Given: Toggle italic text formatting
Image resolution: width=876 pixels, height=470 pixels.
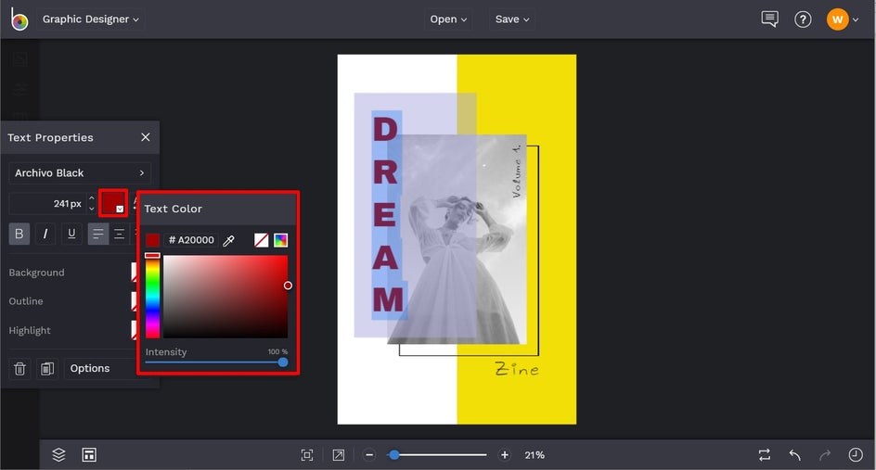Looking at the screenshot, I should (45, 234).
